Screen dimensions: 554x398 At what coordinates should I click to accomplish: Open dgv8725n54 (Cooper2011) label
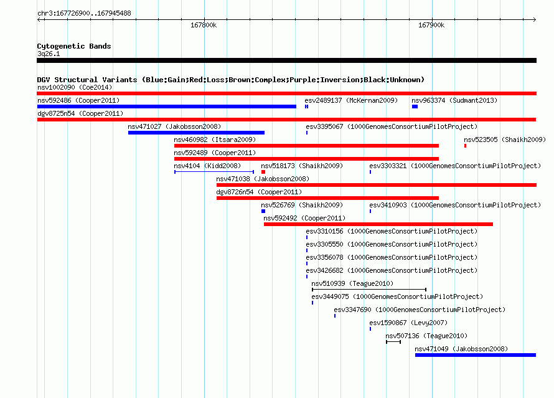[x=80, y=113]
